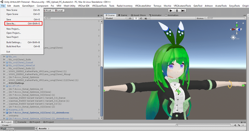The width and height of the screenshot is (249, 131).
Task: Click the Assets breadcrumb label
Action: 43,129
